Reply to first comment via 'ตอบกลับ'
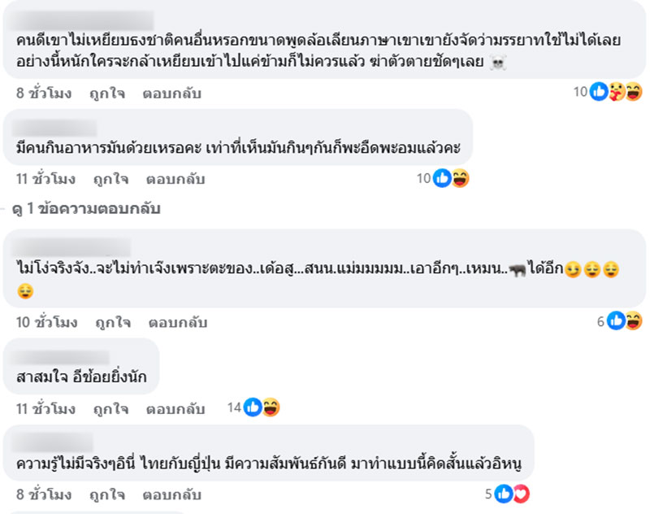The width and height of the screenshot is (650, 514). click(x=172, y=93)
